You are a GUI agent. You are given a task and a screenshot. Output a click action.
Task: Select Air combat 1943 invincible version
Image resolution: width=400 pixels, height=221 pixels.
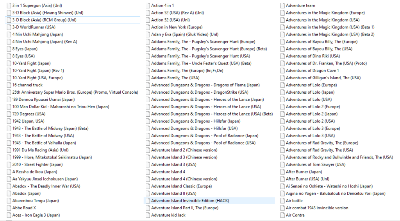(317, 208)
